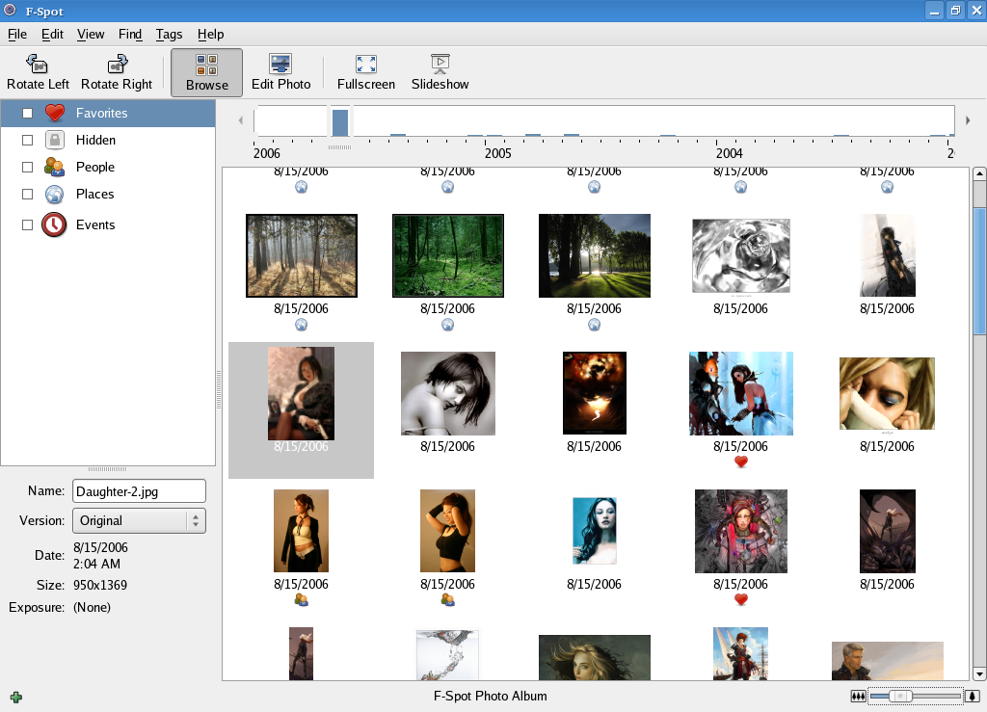This screenshot has width=987, height=712.
Task: Click People tag under woman in black top photo
Action: click(447, 600)
